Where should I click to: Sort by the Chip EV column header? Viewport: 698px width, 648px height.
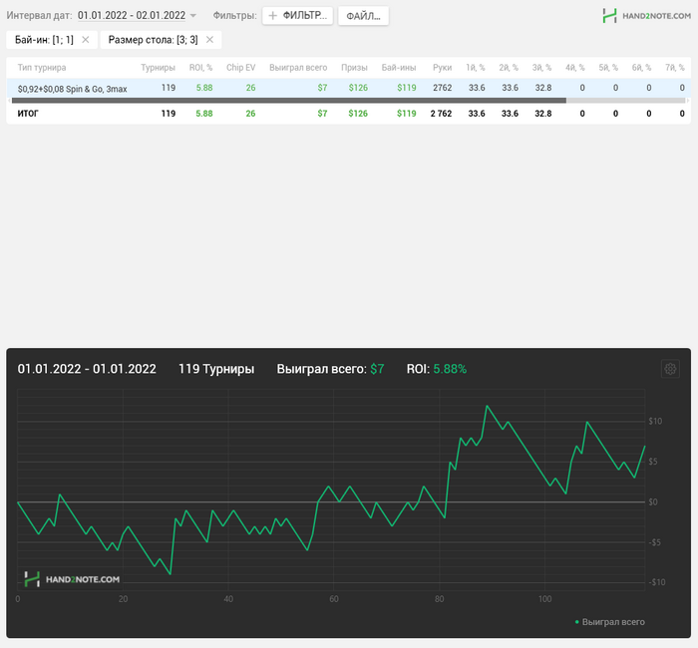[x=240, y=67]
